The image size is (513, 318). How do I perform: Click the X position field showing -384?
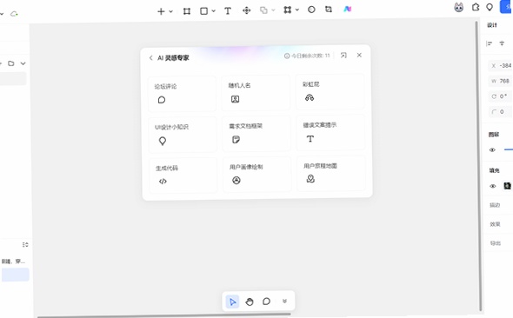[x=501, y=66]
